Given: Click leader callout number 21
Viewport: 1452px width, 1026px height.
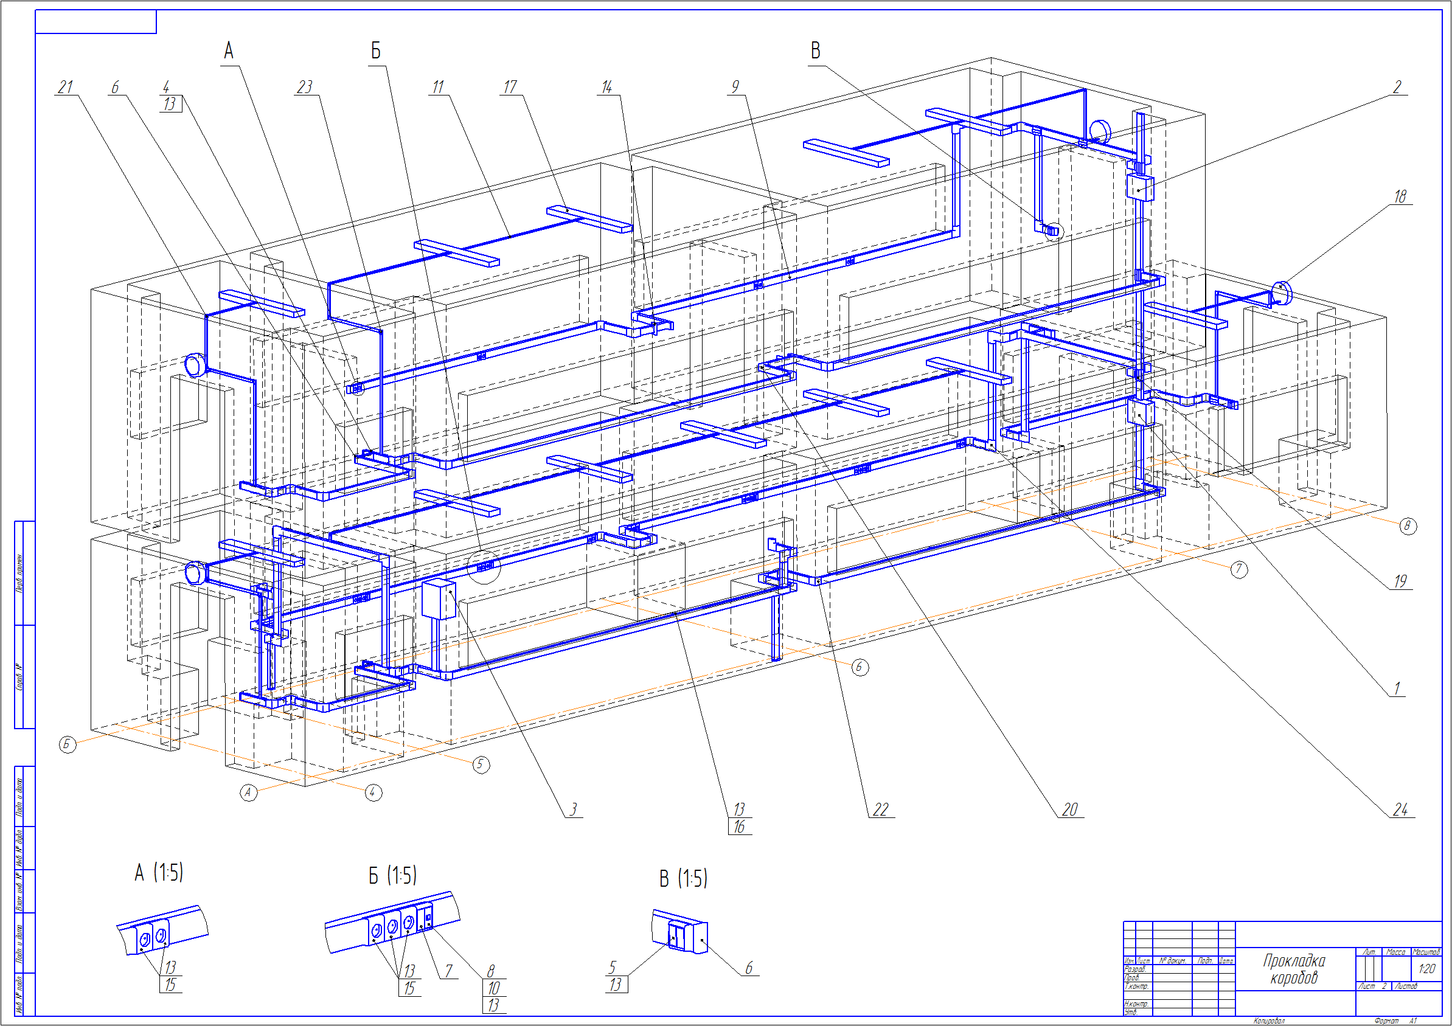Looking at the screenshot, I should [65, 86].
